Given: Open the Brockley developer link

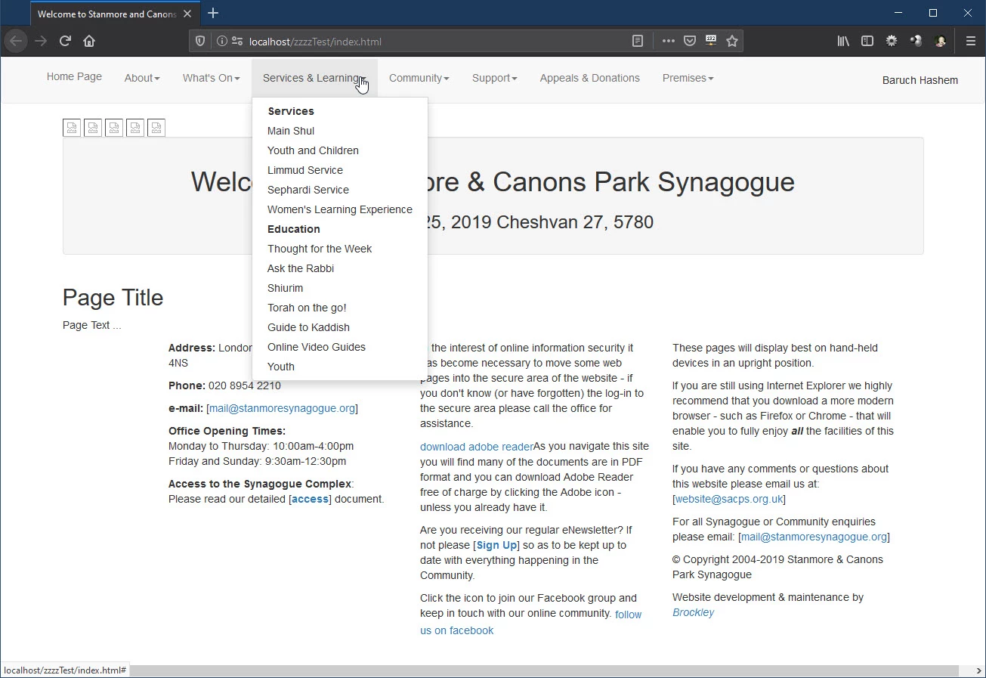Looking at the screenshot, I should (x=693, y=612).
